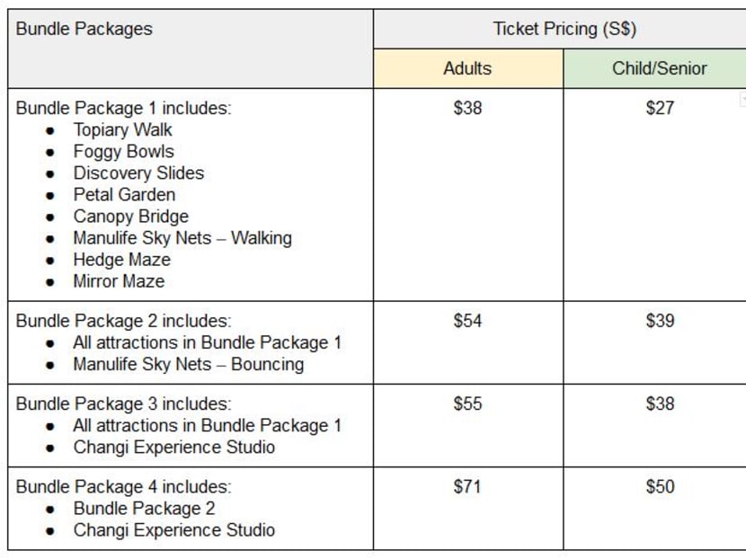Click the "Mirror Maze" attraction
The width and height of the screenshot is (746, 559).
119,280
